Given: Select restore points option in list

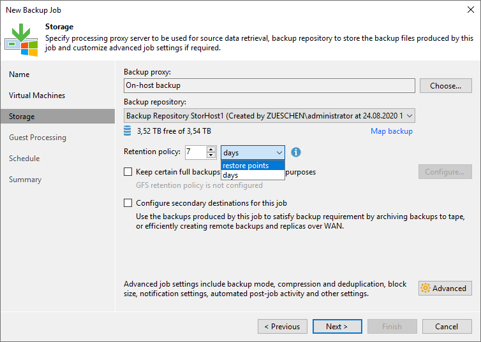Looking at the screenshot, I should click(253, 166).
